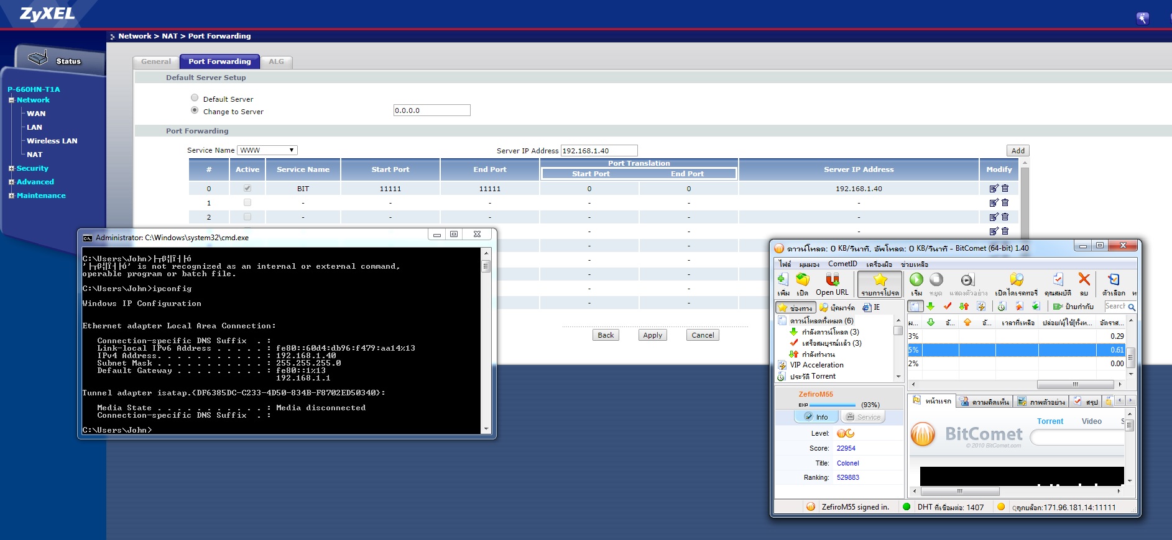The width and height of the screenshot is (1172, 540).
Task: Click the search magnifier icon in BitComet
Action: [1132, 307]
